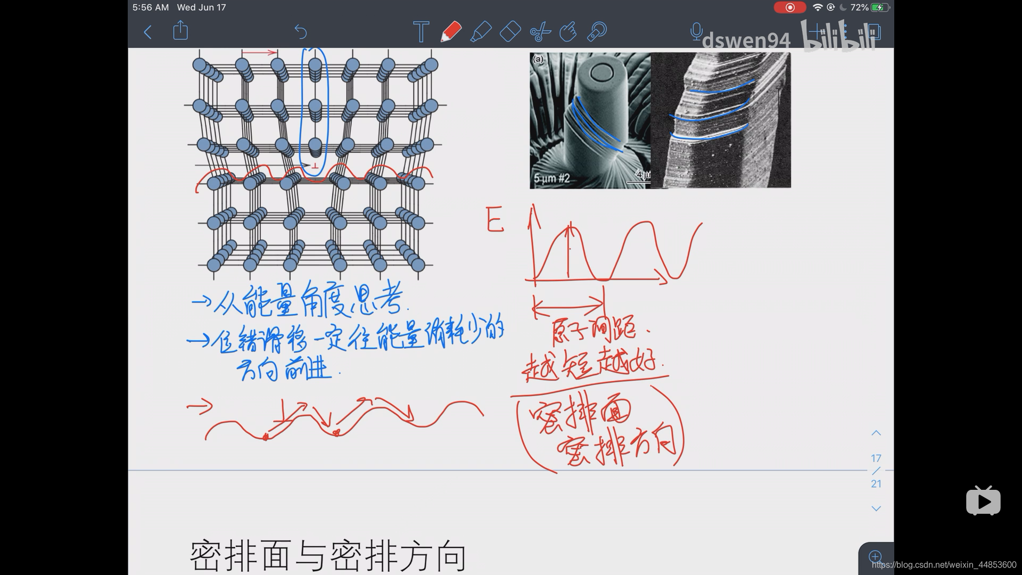Screen dimensions: 1022x575
Task: Tap the bilibili play button overlay
Action: (x=983, y=500)
